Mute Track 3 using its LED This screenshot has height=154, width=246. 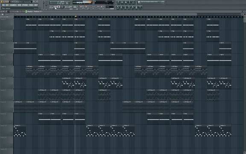12,52
